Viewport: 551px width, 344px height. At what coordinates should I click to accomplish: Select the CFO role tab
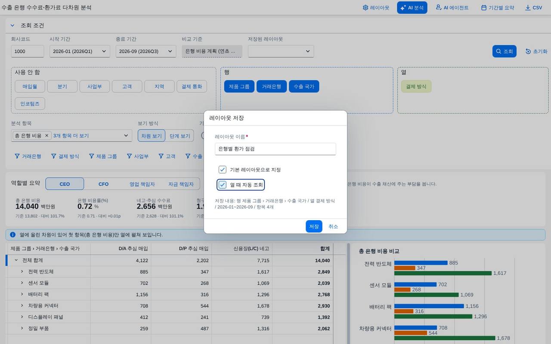point(103,184)
